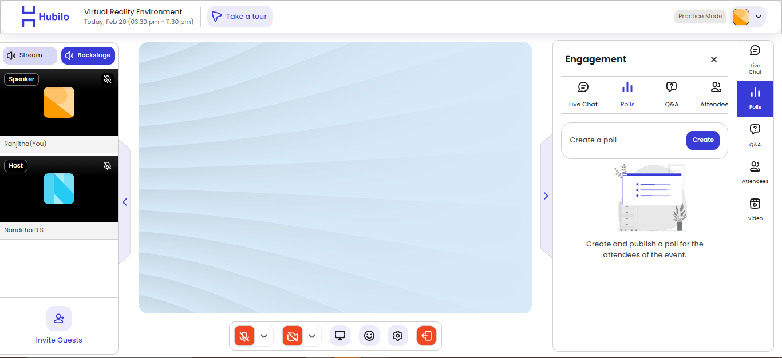Select the Speaker video tile avatar
782x358 pixels.
coord(59,102)
